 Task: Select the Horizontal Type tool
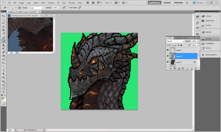4,70
